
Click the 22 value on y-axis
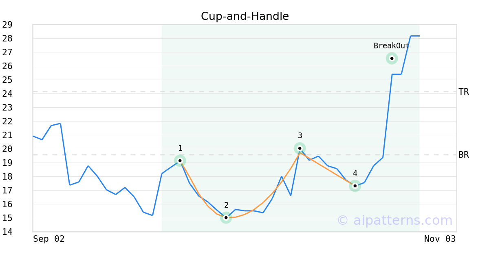7,121
